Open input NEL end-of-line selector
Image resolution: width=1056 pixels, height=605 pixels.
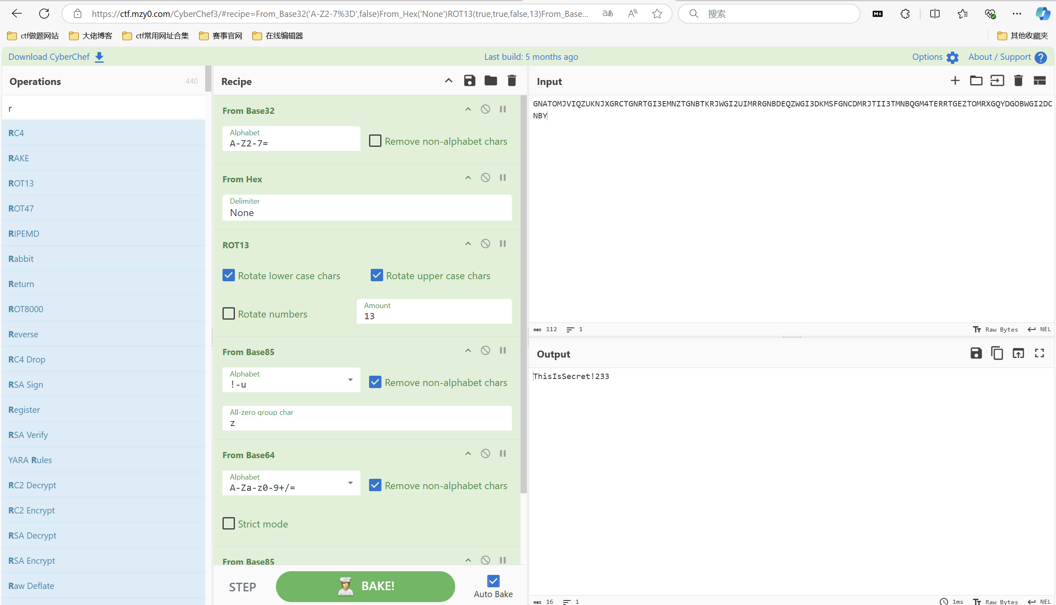(x=1039, y=329)
